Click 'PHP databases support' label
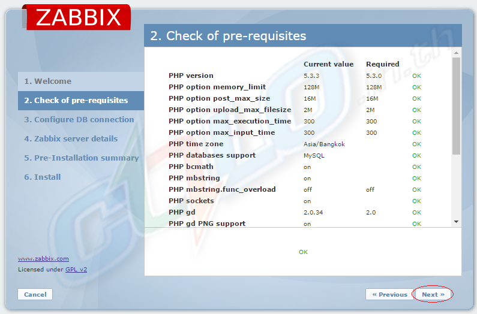477x314 pixels. (x=212, y=155)
